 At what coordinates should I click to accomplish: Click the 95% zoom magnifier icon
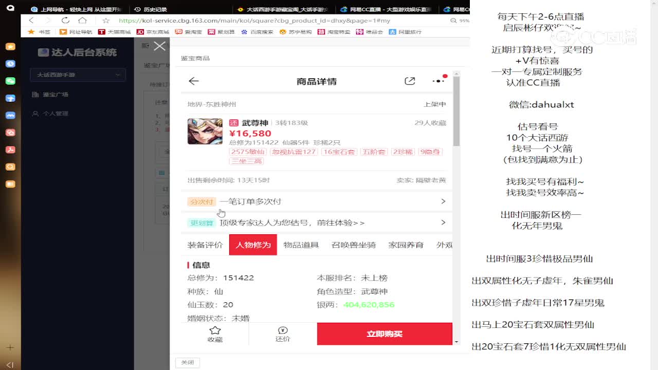click(x=453, y=21)
